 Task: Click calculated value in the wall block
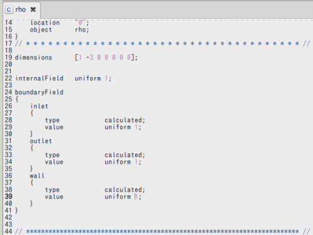coord(125,190)
